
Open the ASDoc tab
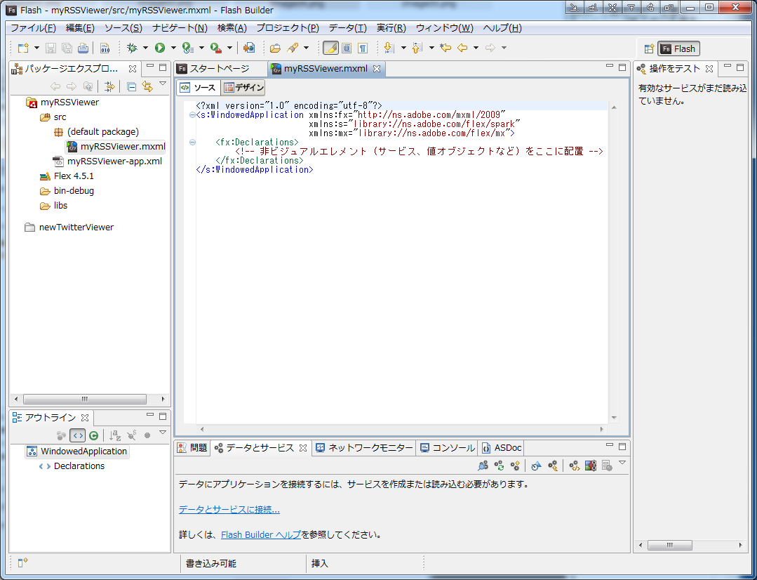[x=502, y=448]
